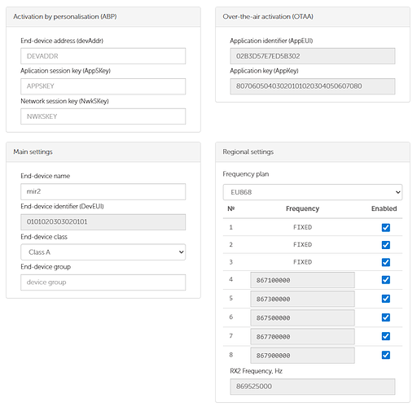Click the Frequency plan label

tap(246, 174)
